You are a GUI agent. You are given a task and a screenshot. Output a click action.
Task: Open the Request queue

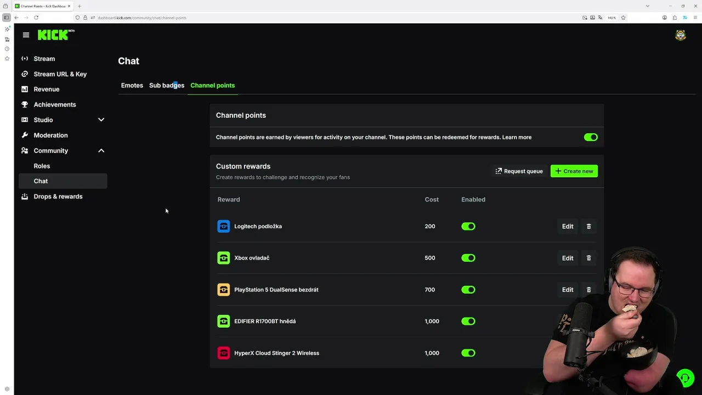tap(519, 171)
